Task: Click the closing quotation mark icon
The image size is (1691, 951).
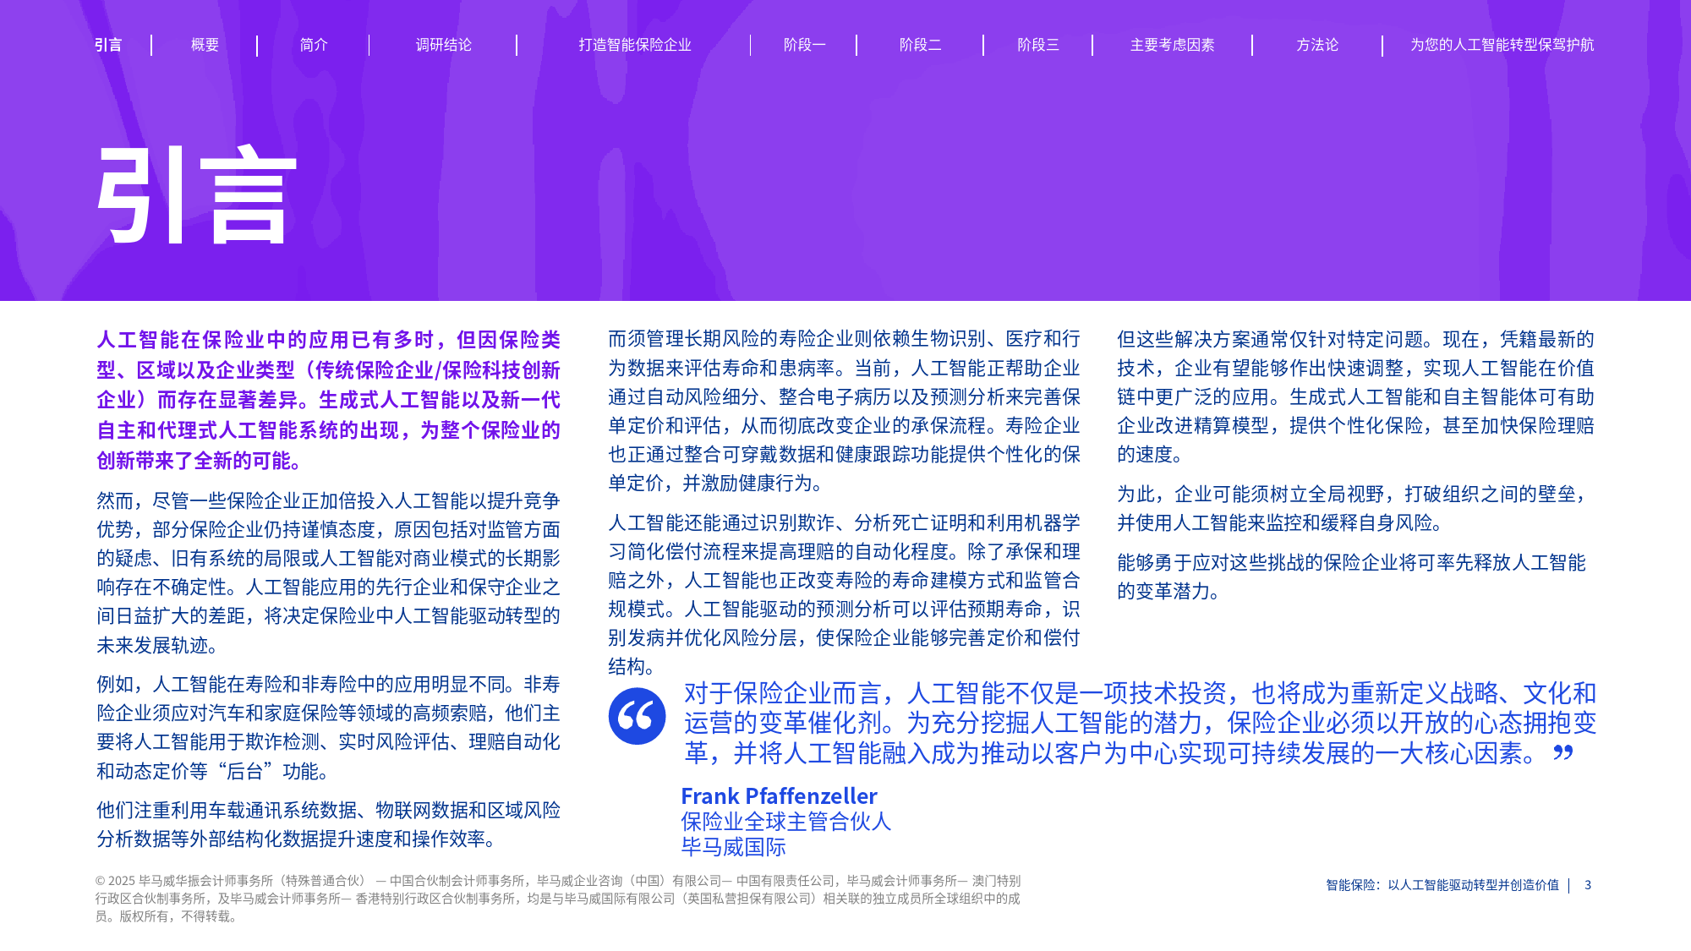Action: (x=1562, y=752)
